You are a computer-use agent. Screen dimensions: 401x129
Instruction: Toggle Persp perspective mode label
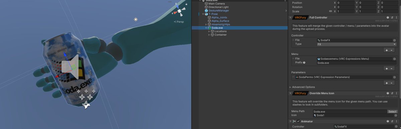click(179, 22)
